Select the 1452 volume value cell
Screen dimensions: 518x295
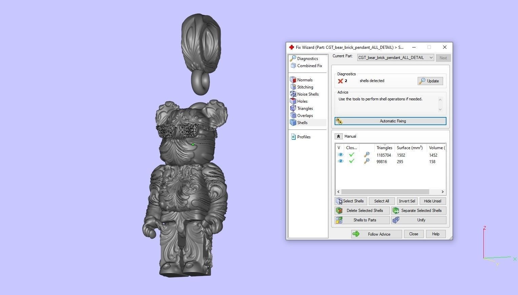433,155
